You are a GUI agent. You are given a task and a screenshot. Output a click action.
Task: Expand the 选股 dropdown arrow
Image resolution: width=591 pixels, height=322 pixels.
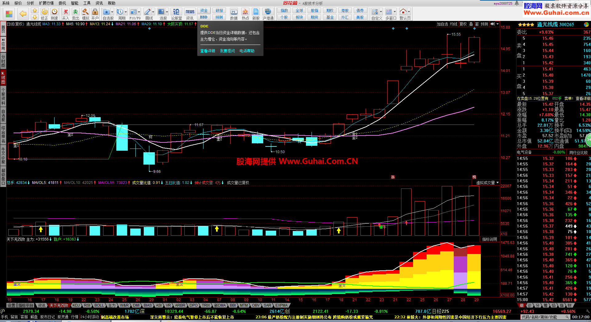(167, 12)
